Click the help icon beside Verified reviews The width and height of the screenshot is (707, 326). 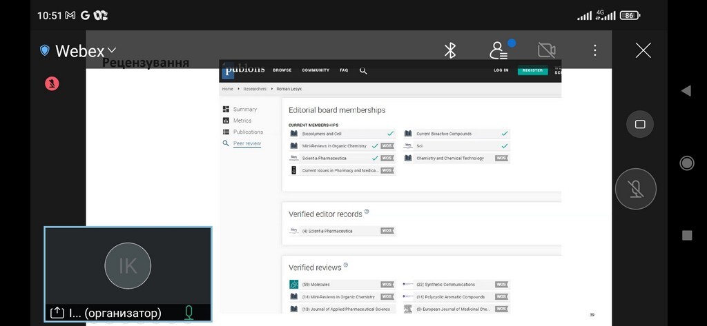[x=346, y=265]
